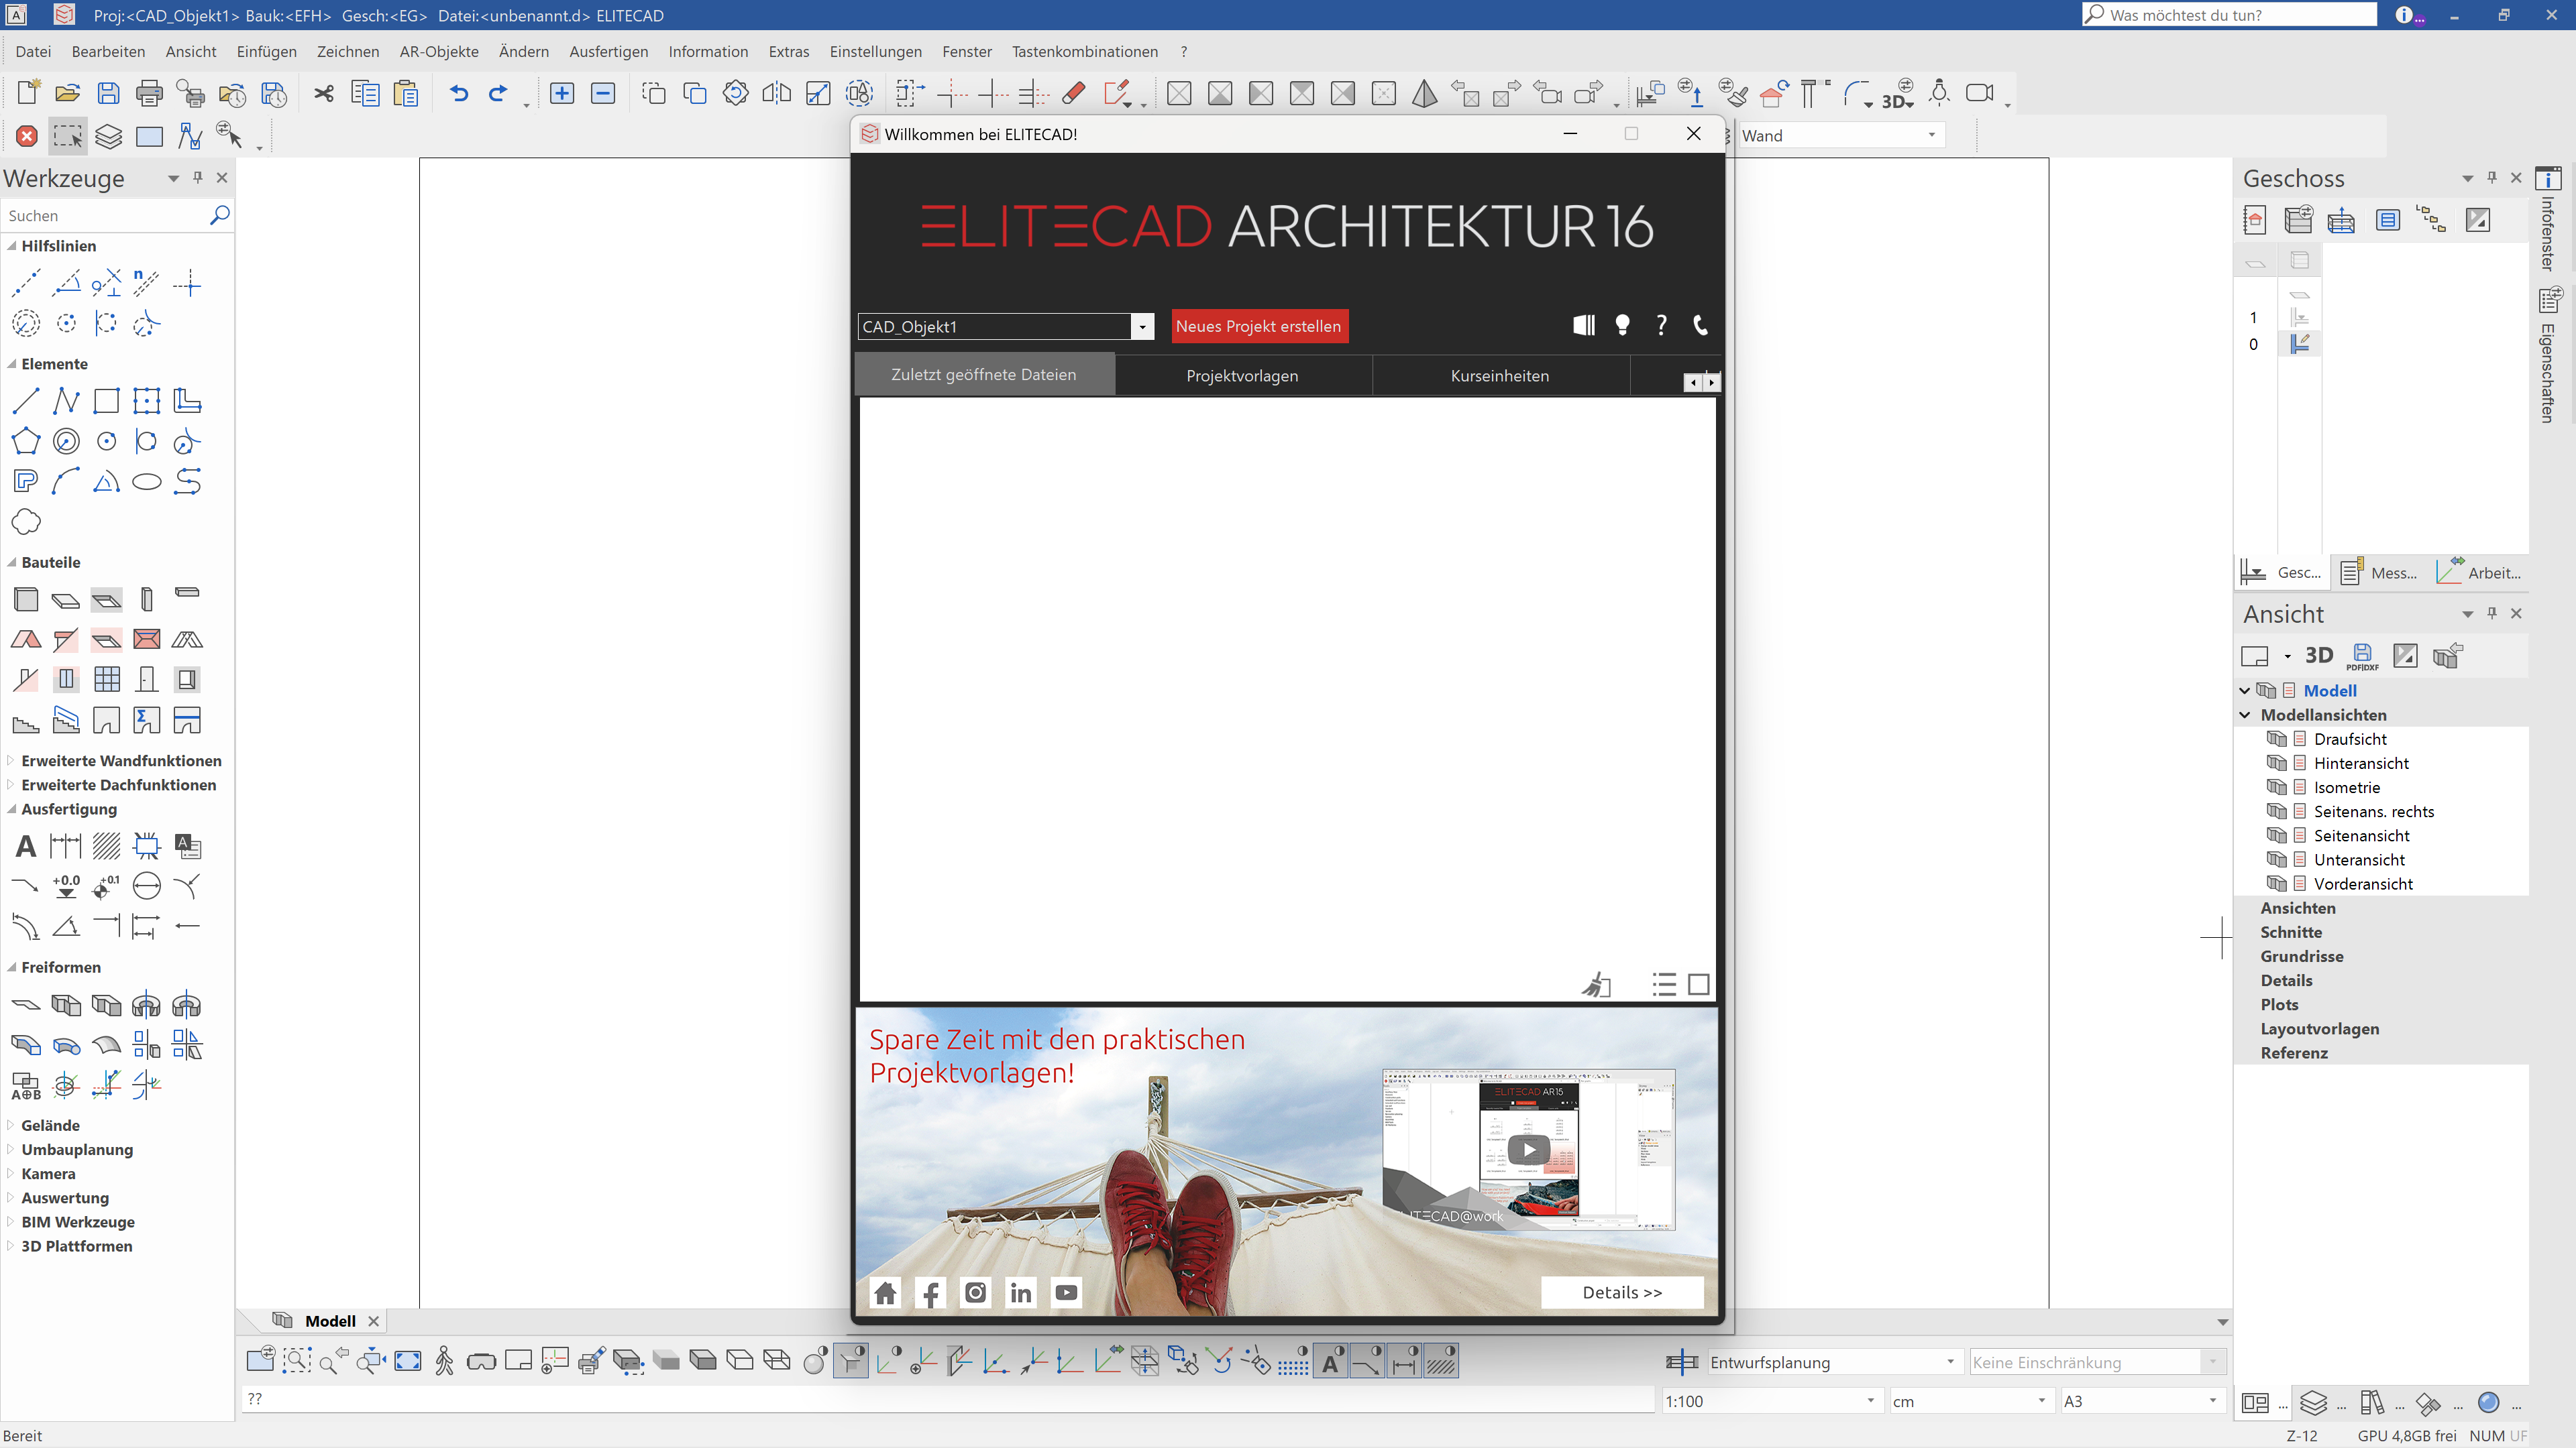Click the scissors Cut icon
The image size is (2576, 1448).
coord(324,93)
